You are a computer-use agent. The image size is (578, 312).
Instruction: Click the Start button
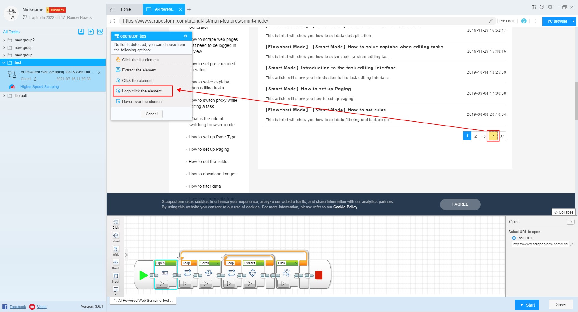527,305
